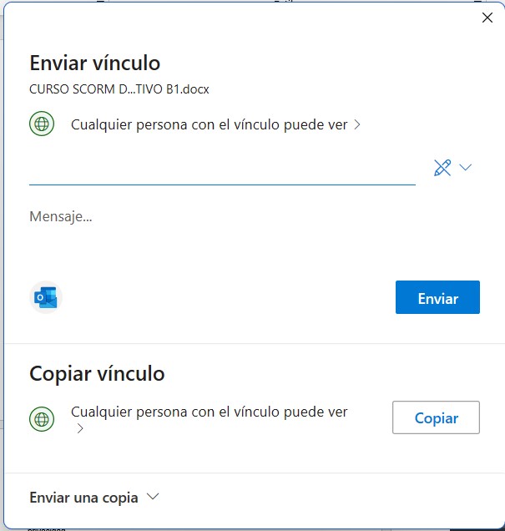Click the Outlook icon
Image resolution: width=505 pixels, height=531 pixels.
click(x=46, y=297)
